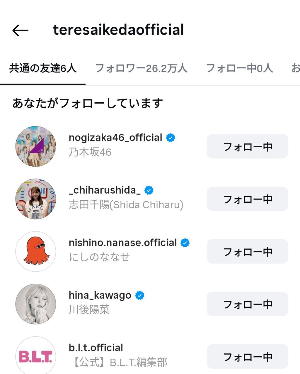Open nishino.nanase.official username link
The height and width of the screenshot is (374, 300).
click(x=123, y=243)
